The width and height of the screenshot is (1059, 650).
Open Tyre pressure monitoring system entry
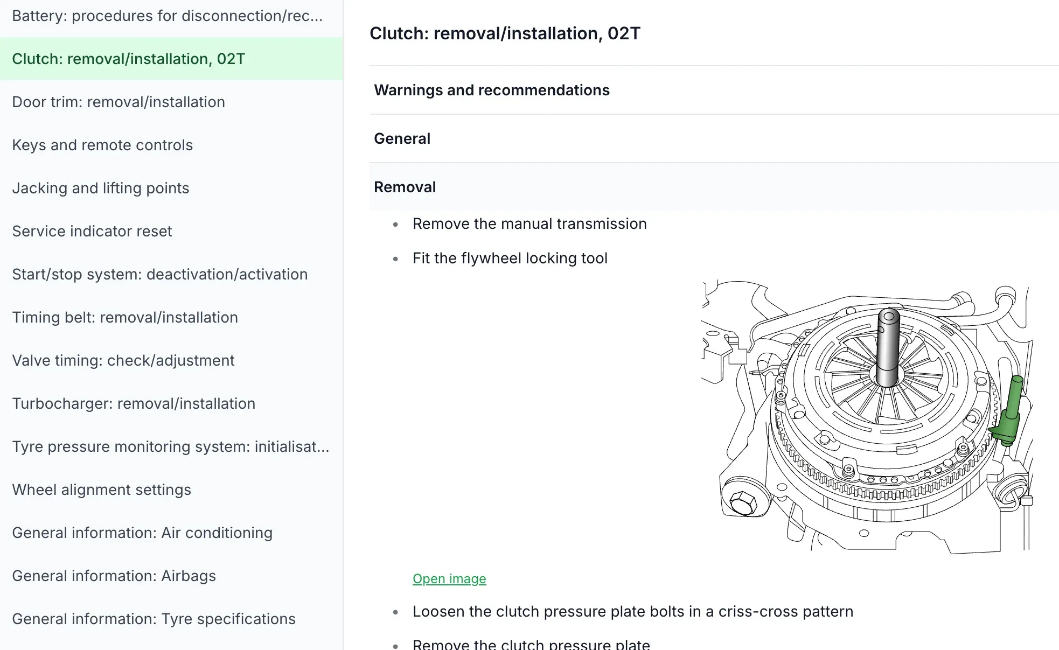[x=171, y=446]
